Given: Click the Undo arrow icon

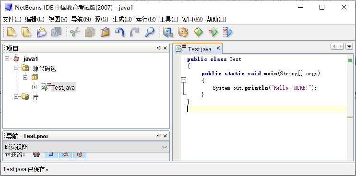Looking at the screenshot, I should (x=119, y=32).
